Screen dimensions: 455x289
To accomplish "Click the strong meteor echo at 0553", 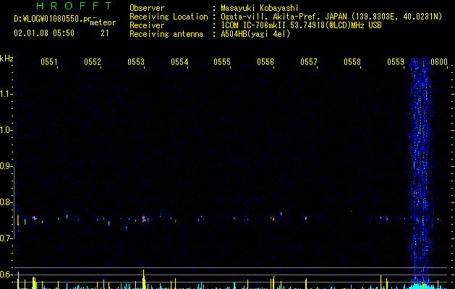I will pyautogui.click(x=144, y=219).
